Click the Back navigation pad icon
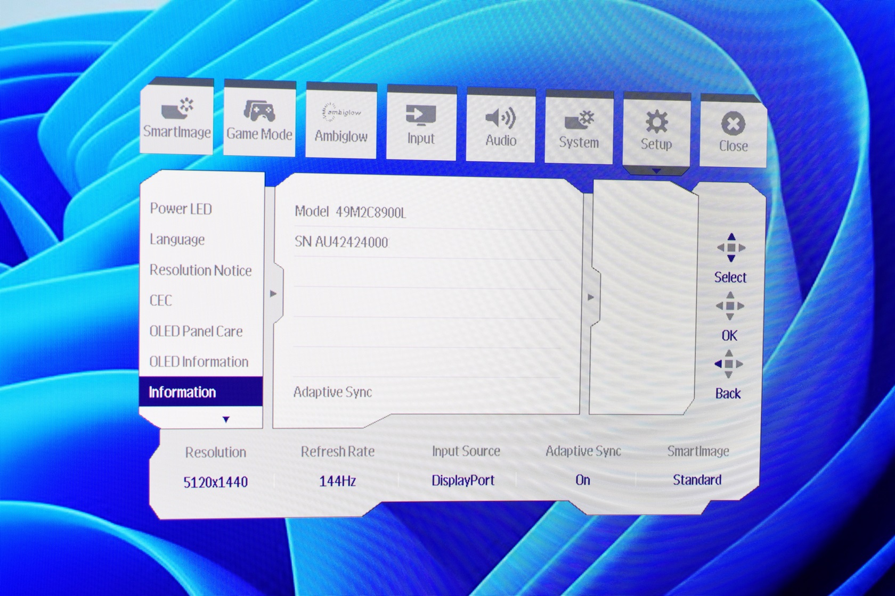895x596 pixels. pos(729,364)
